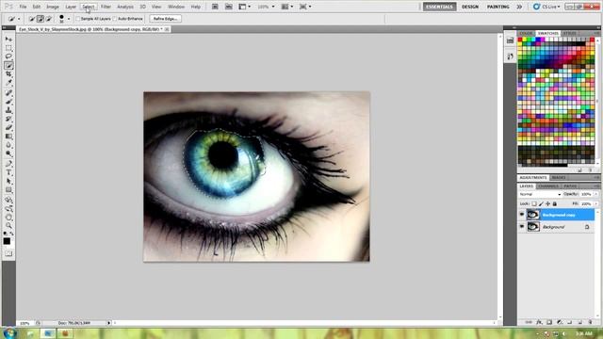Switch to Painting workspace
Screen dimensions: 603x339
click(498, 7)
